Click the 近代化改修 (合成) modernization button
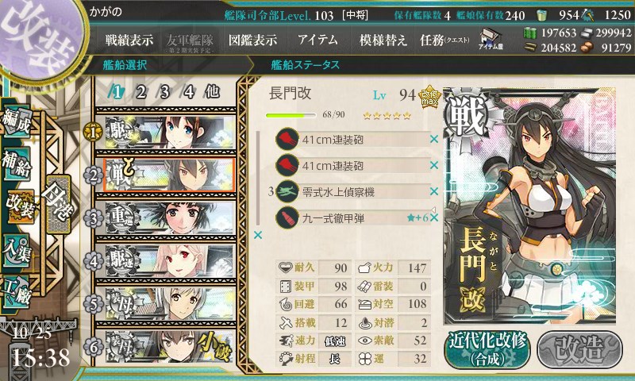 (x=487, y=350)
